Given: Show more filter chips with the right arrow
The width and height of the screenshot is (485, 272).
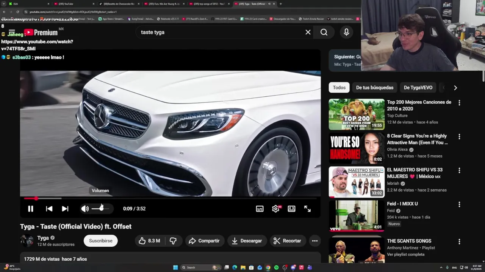Looking at the screenshot, I should pyautogui.click(x=455, y=88).
